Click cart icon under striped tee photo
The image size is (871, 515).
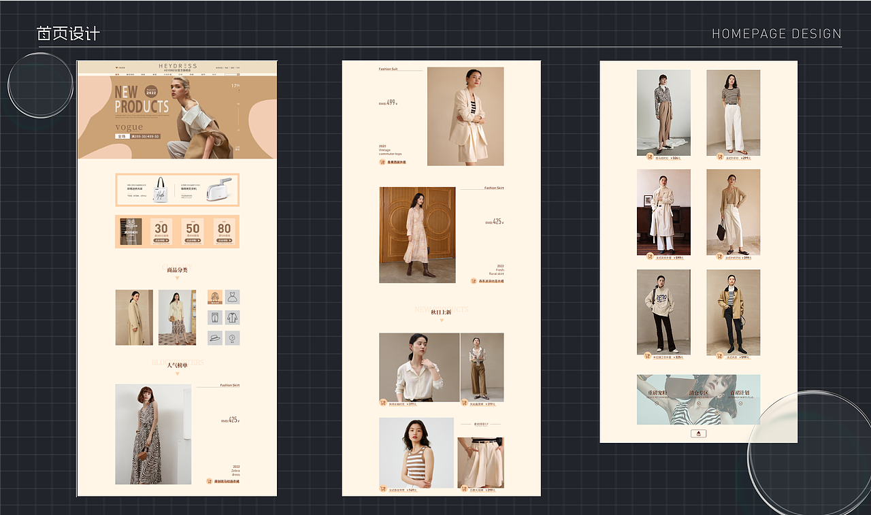pyautogui.click(x=719, y=156)
